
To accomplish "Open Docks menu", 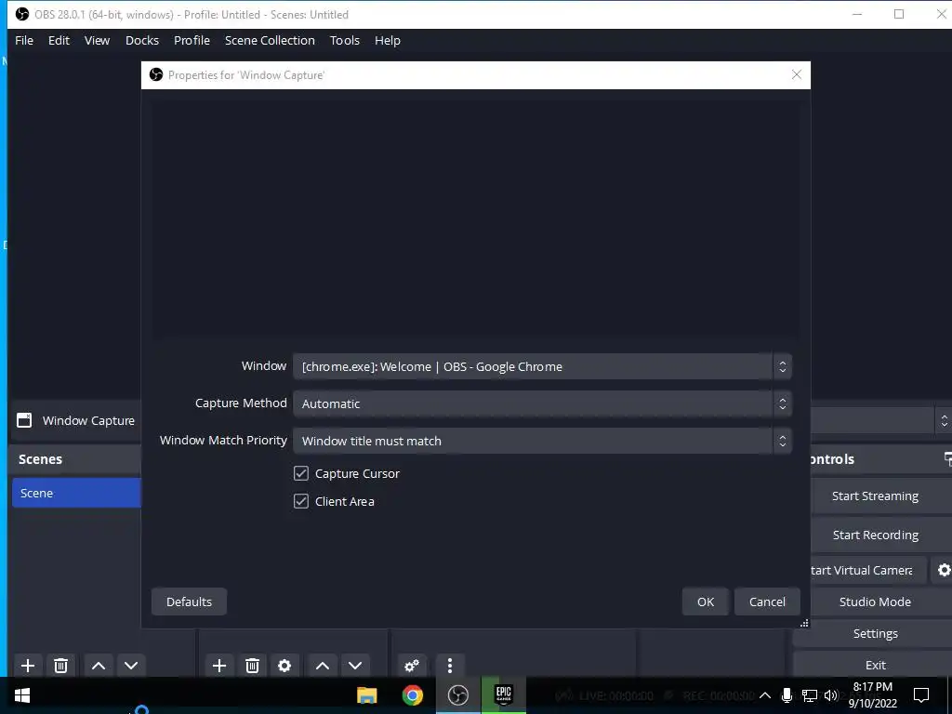I will tap(142, 40).
